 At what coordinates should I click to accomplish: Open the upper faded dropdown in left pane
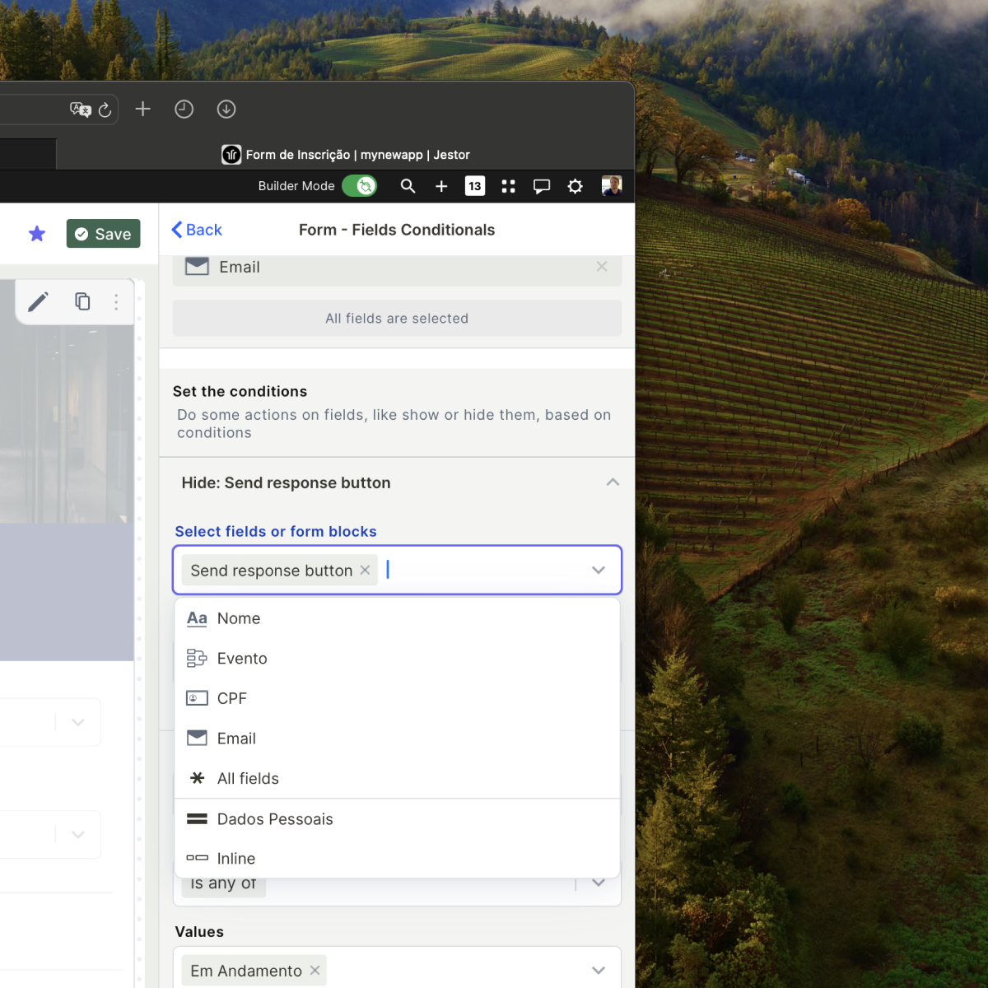[x=77, y=722]
